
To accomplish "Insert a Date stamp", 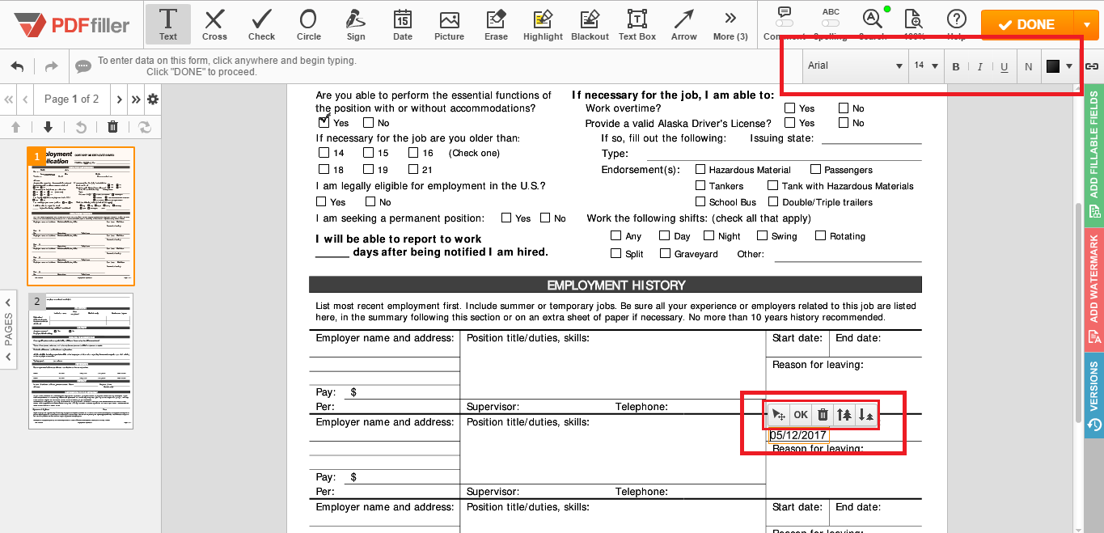I will tap(402, 24).
